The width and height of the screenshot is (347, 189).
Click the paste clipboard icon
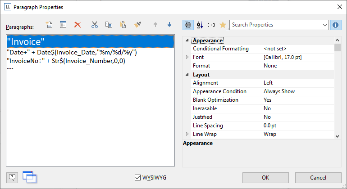point(123,25)
